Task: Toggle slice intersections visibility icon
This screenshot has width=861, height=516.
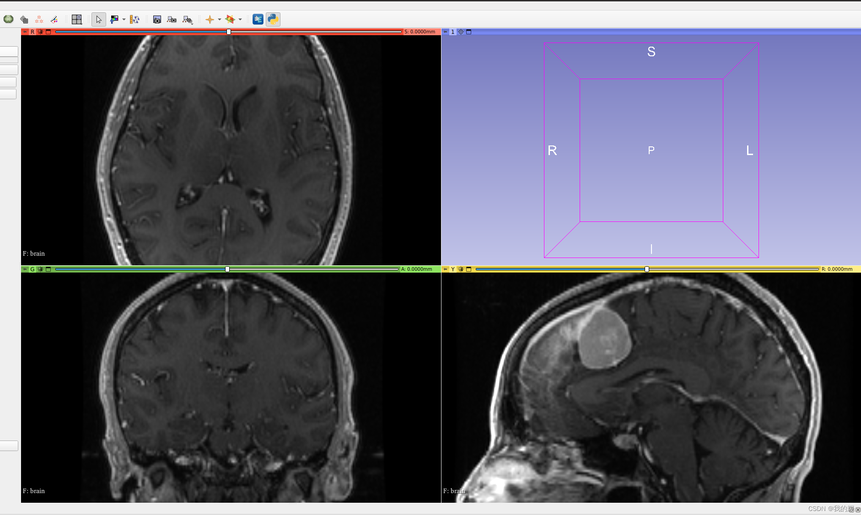Action: pyautogui.click(x=230, y=19)
